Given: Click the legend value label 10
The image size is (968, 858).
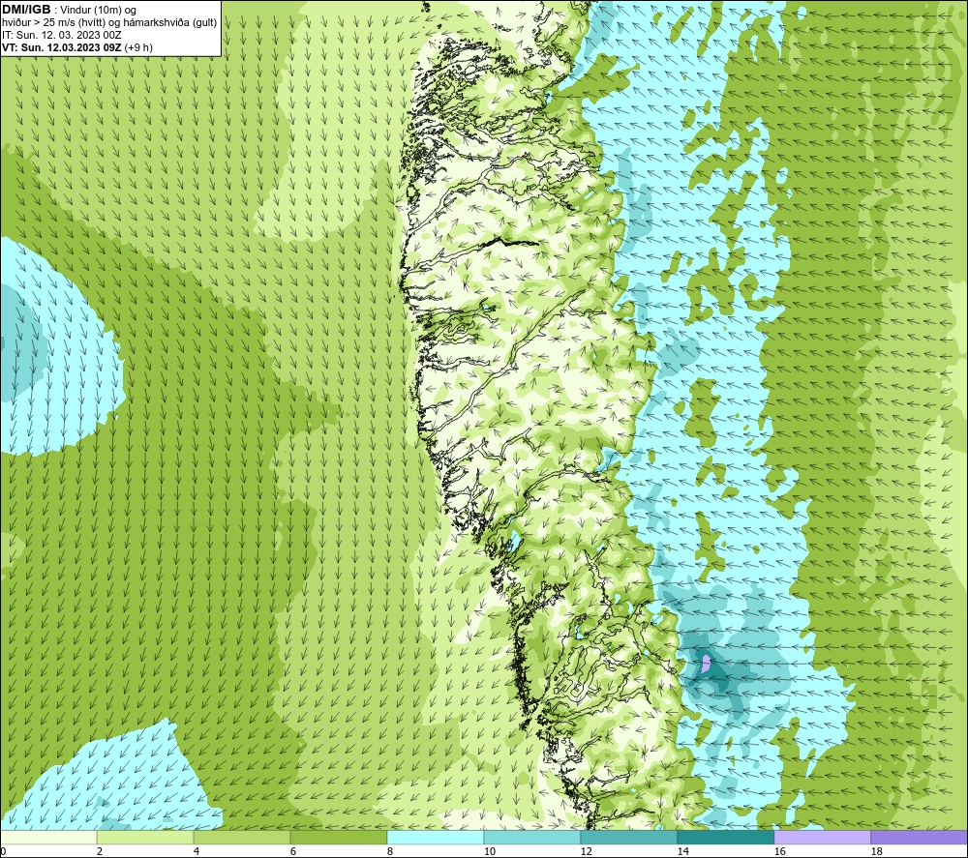Looking at the screenshot, I should point(489,852).
